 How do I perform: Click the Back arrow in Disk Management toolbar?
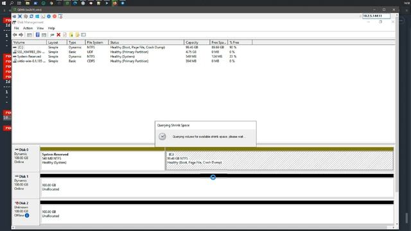click(15, 35)
